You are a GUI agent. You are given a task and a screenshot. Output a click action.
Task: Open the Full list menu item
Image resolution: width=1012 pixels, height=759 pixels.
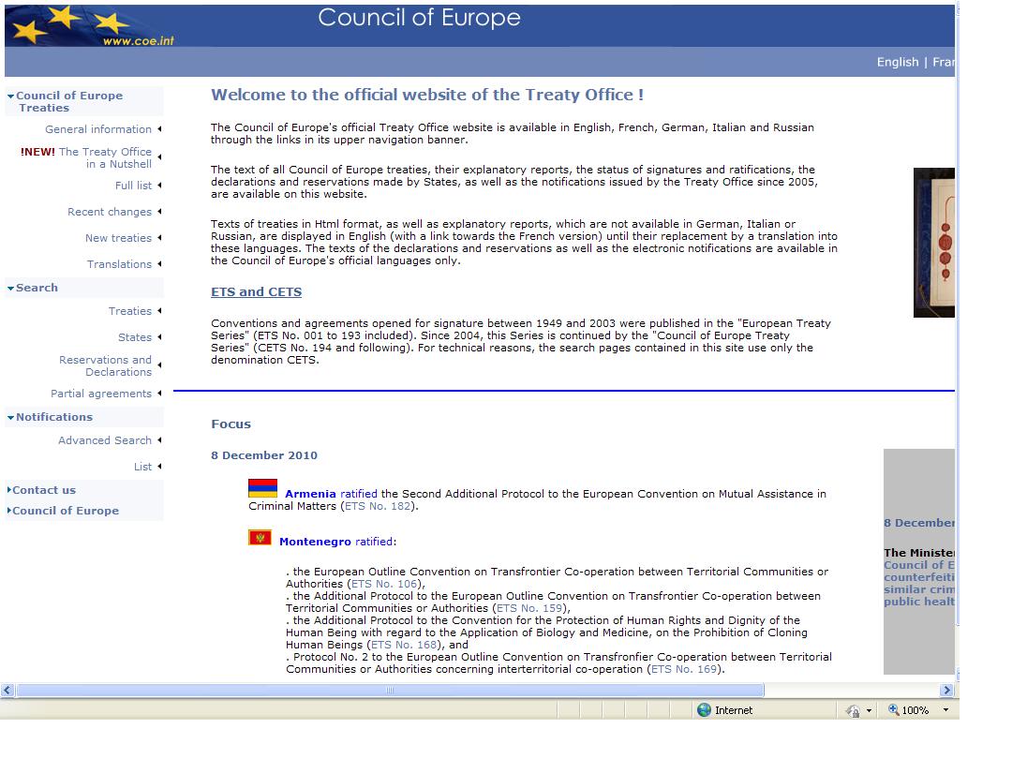133,186
